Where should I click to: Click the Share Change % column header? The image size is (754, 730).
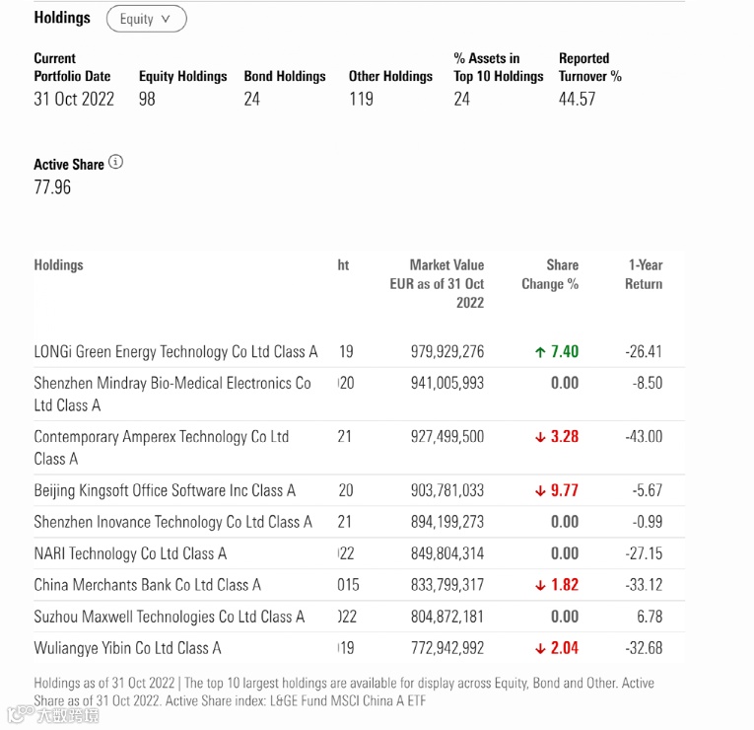[x=550, y=274]
